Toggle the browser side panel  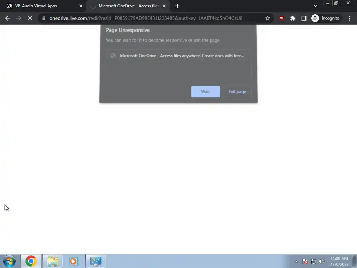point(304,18)
